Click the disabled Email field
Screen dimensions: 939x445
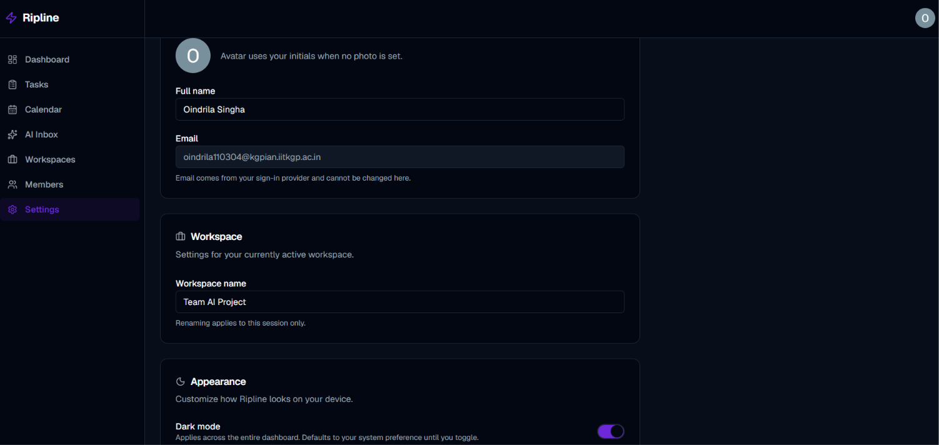pyautogui.click(x=400, y=157)
